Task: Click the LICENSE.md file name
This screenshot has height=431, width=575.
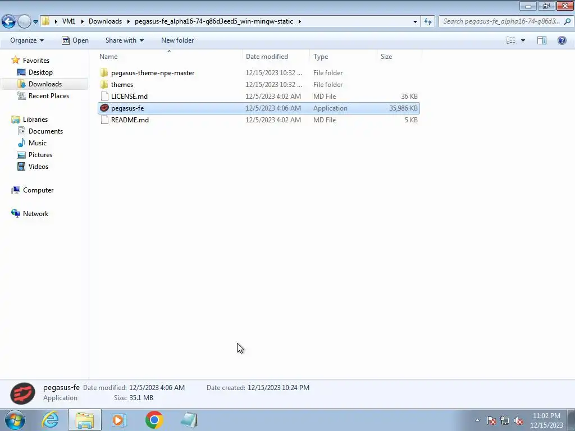Action: 129,97
